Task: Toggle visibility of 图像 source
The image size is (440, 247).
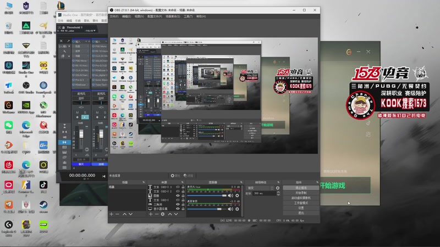Action: [x=178, y=196]
